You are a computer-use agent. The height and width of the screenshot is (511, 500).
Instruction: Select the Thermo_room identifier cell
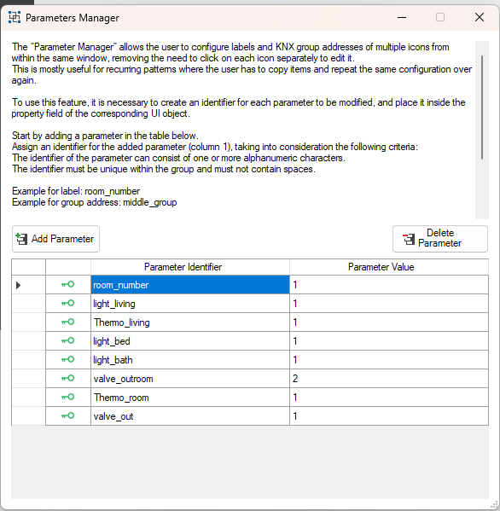190,398
